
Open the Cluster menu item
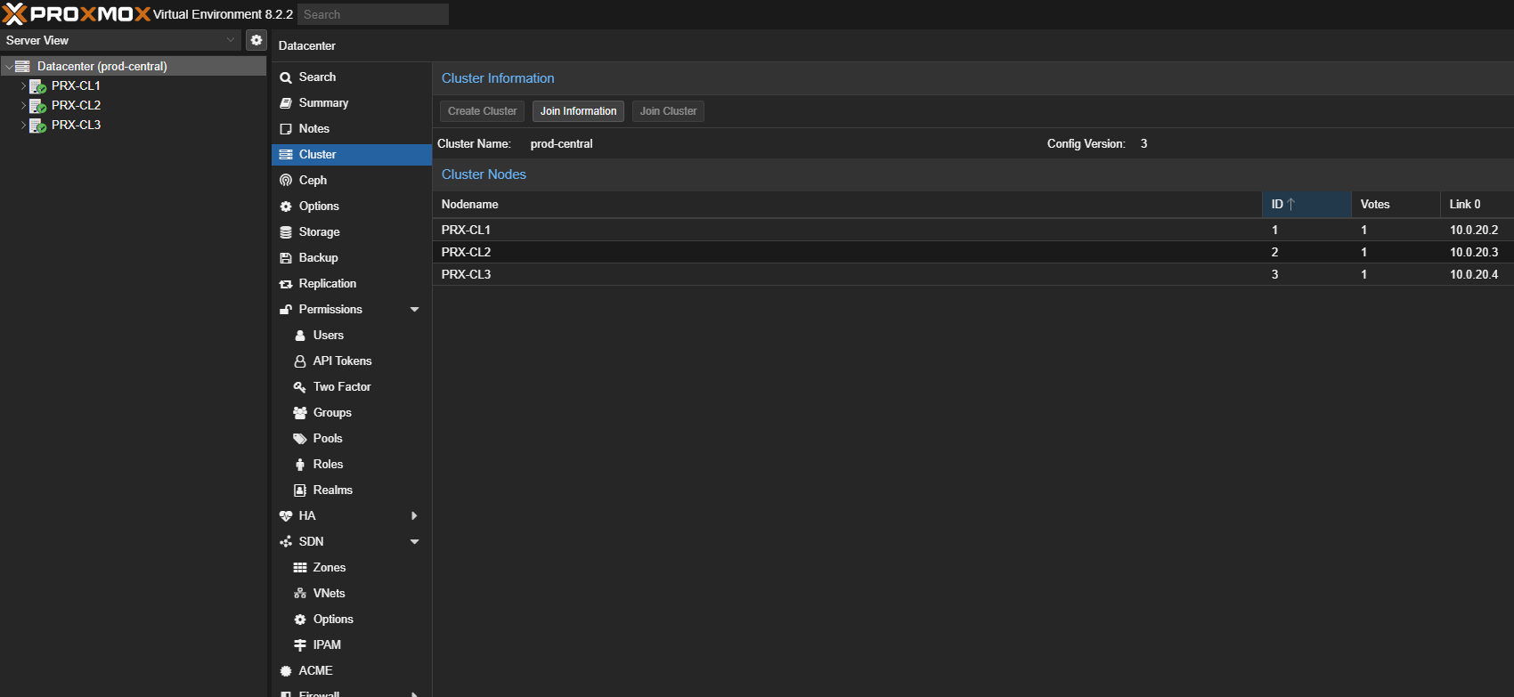click(x=352, y=155)
